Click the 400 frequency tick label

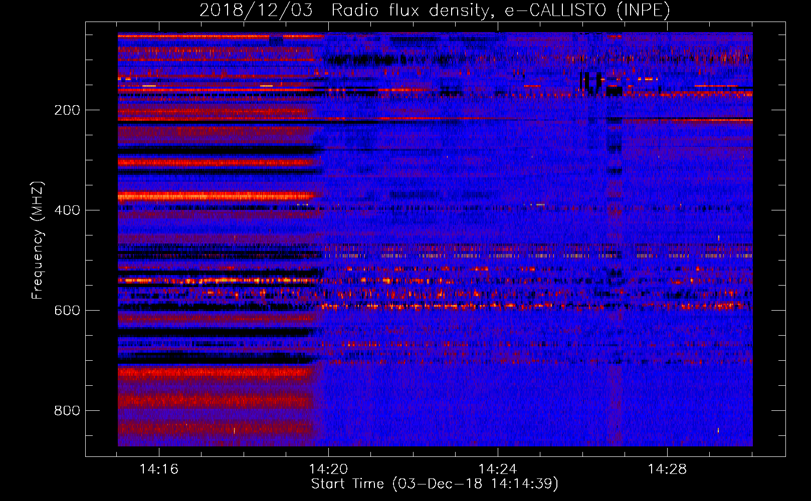[x=67, y=210]
